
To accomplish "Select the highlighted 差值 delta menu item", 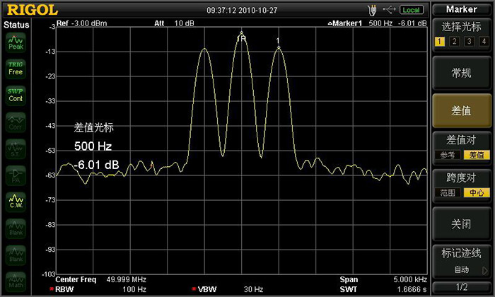I will tap(461, 110).
